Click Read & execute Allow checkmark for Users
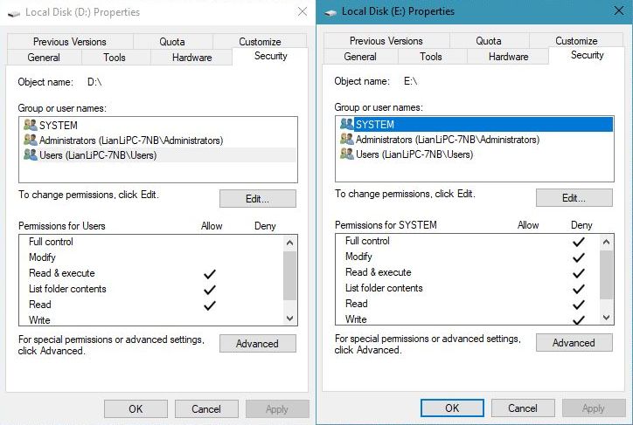633x425 pixels. coord(210,274)
